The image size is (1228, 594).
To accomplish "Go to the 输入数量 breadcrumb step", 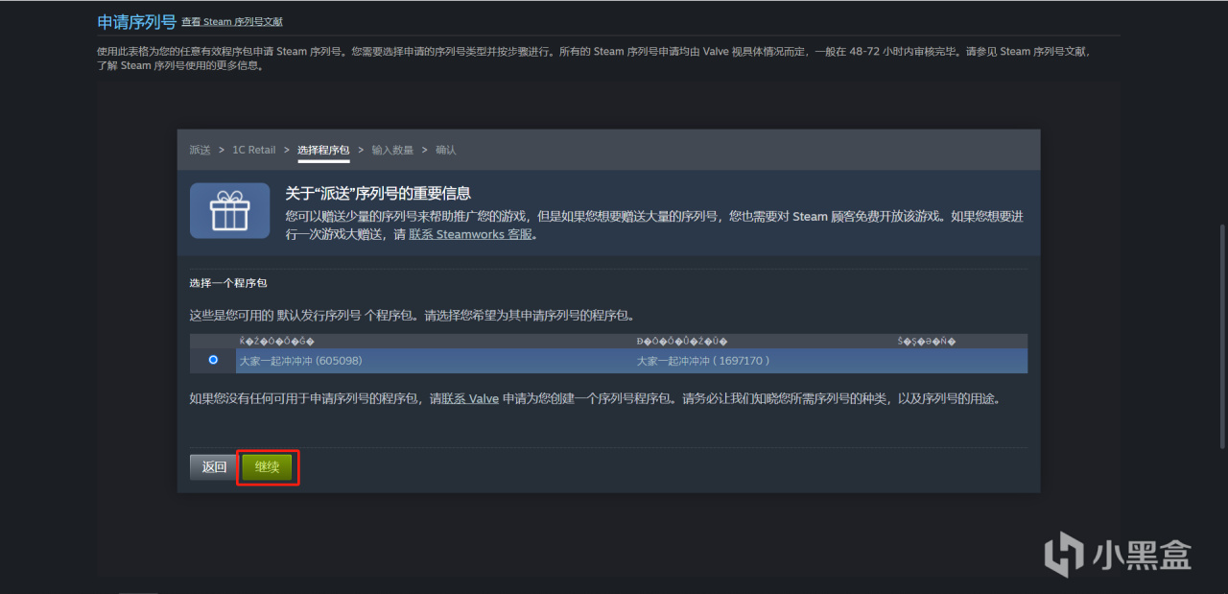I will 392,150.
